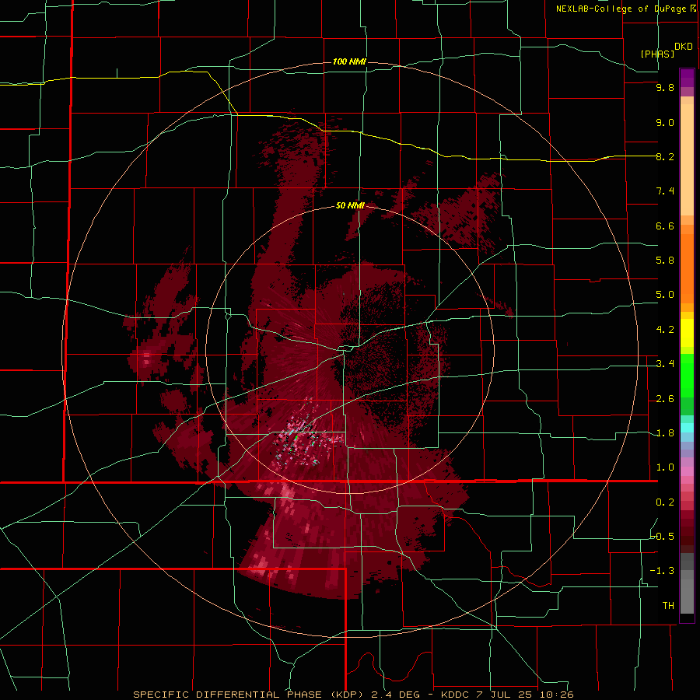Click the 3.4 legend value

(x=665, y=364)
